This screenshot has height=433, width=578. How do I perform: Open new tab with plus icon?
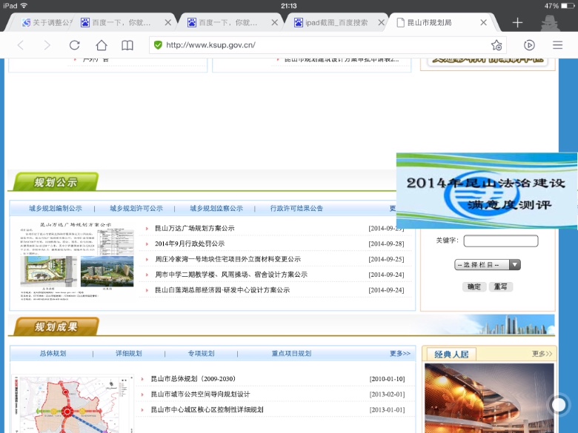pyautogui.click(x=517, y=23)
